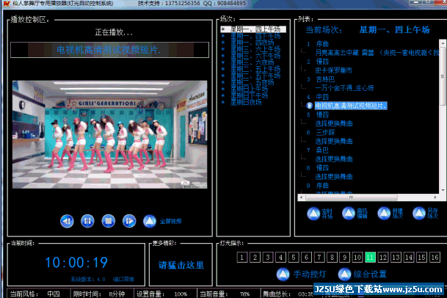447x298 pixels.
Task: Pause the playing video
Action: point(87,221)
